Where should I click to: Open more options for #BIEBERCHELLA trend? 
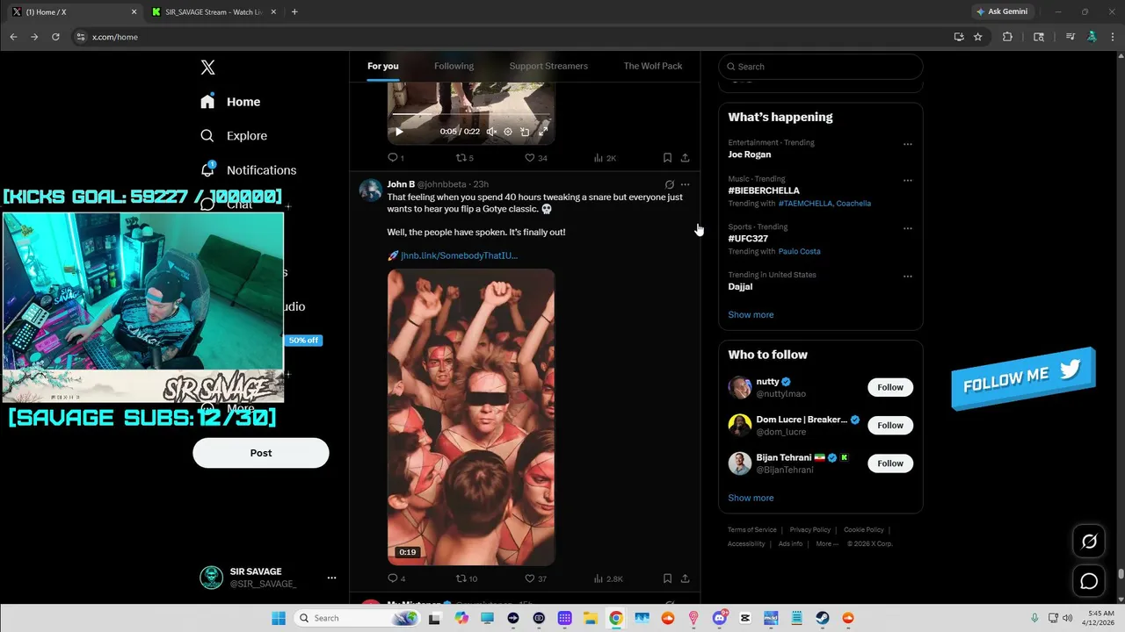908,180
